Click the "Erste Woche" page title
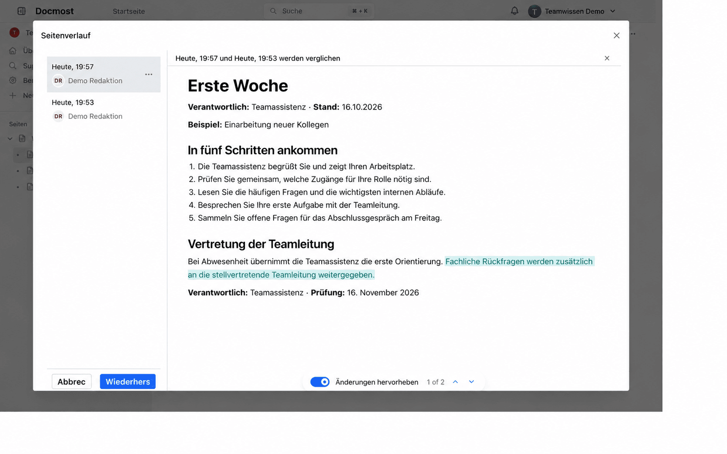 (238, 86)
